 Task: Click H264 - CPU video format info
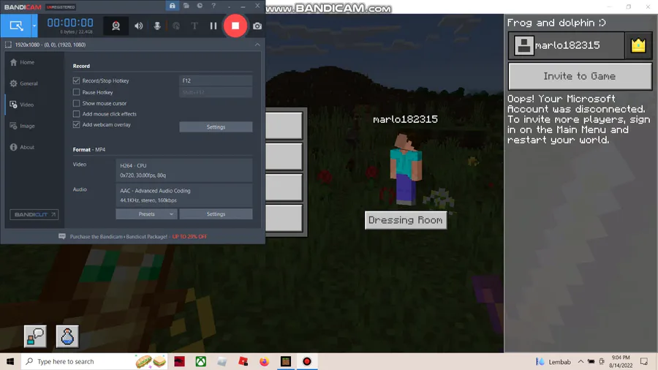click(x=184, y=170)
